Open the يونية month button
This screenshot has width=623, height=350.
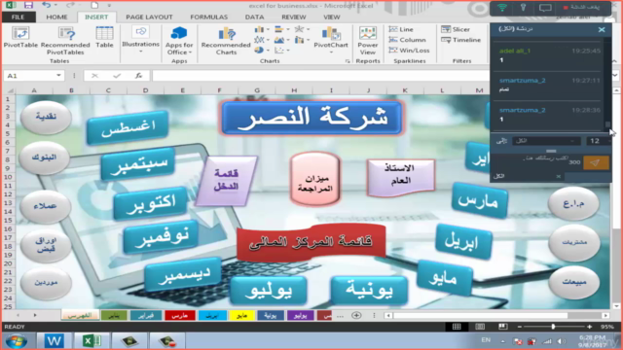[x=370, y=290]
